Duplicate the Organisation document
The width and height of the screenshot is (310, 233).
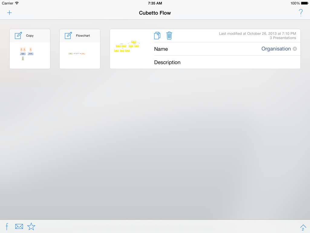click(157, 36)
